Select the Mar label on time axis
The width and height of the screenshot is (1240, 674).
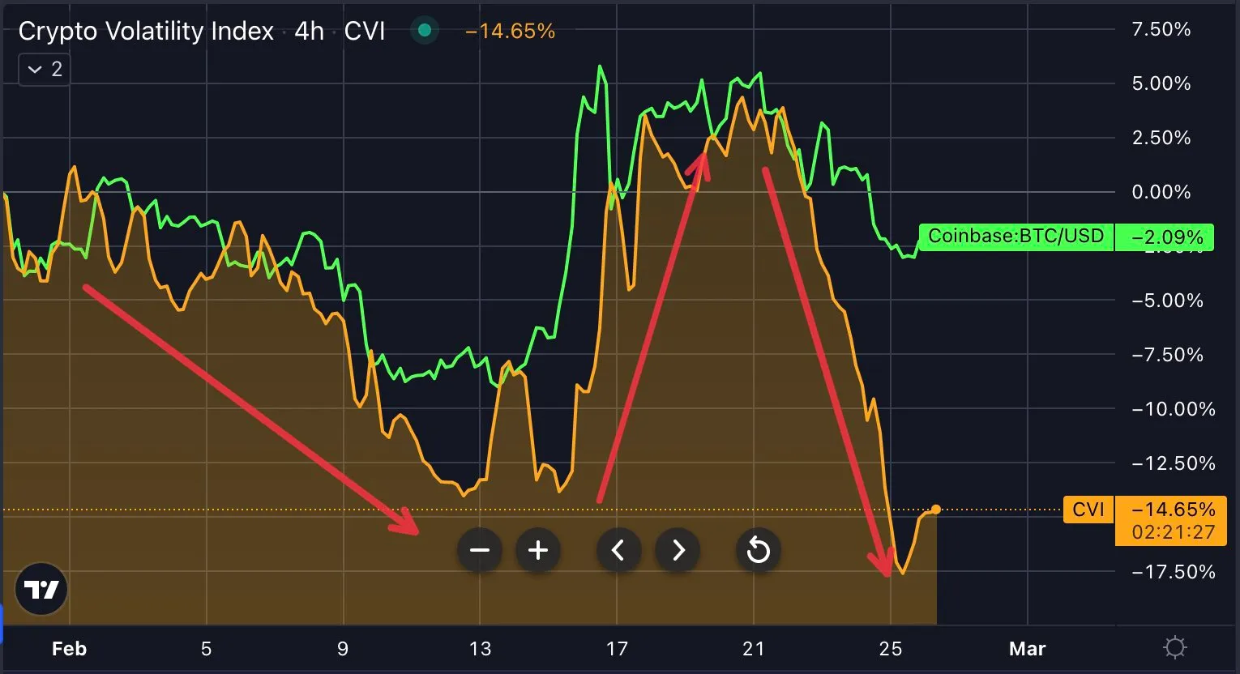tap(1027, 648)
